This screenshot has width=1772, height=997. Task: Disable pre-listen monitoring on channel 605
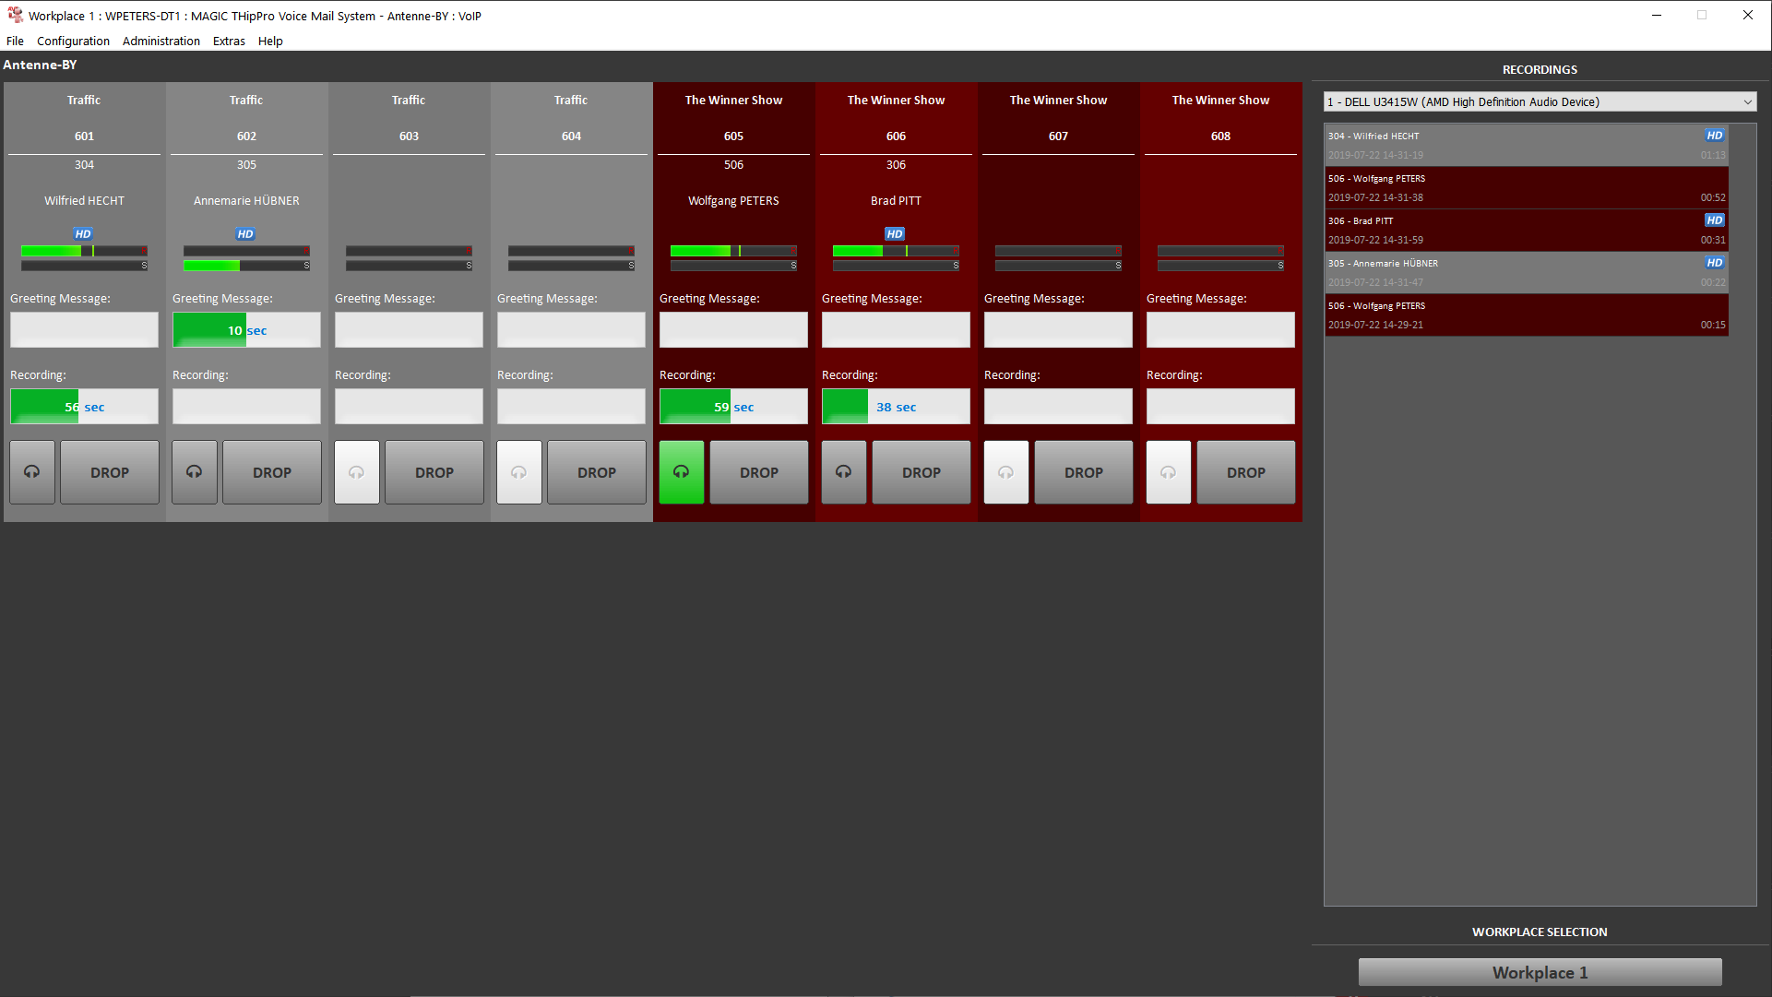(x=682, y=472)
